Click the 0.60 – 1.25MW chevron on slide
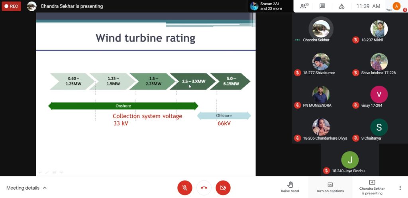 point(73,81)
